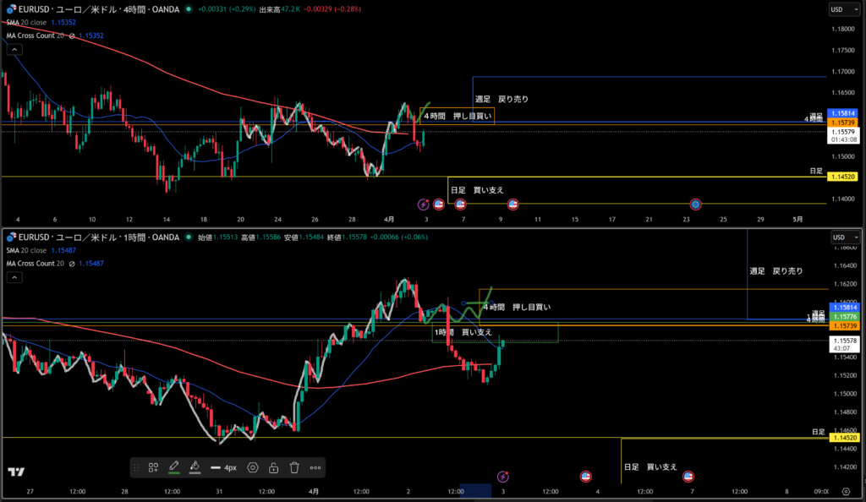866x502 pixels.
Task: Collapse indicator legend in 1-hour chart
Action: (x=14, y=278)
